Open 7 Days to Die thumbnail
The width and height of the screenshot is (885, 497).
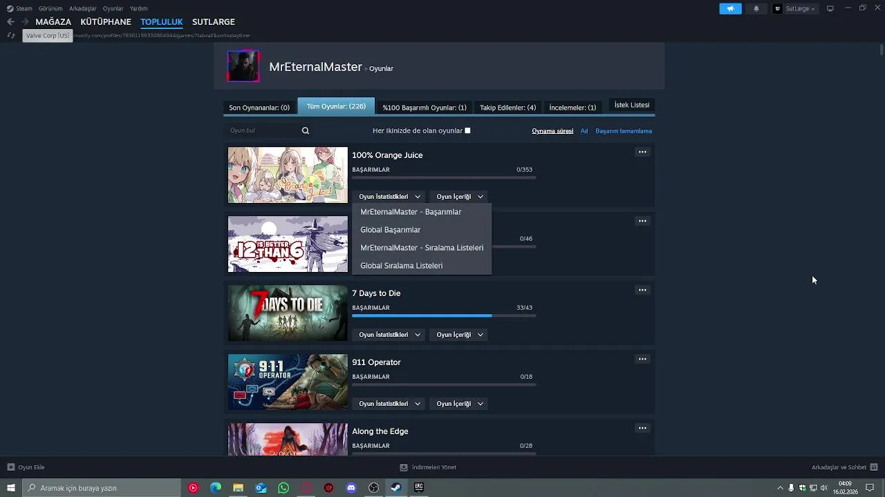(x=288, y=313)
